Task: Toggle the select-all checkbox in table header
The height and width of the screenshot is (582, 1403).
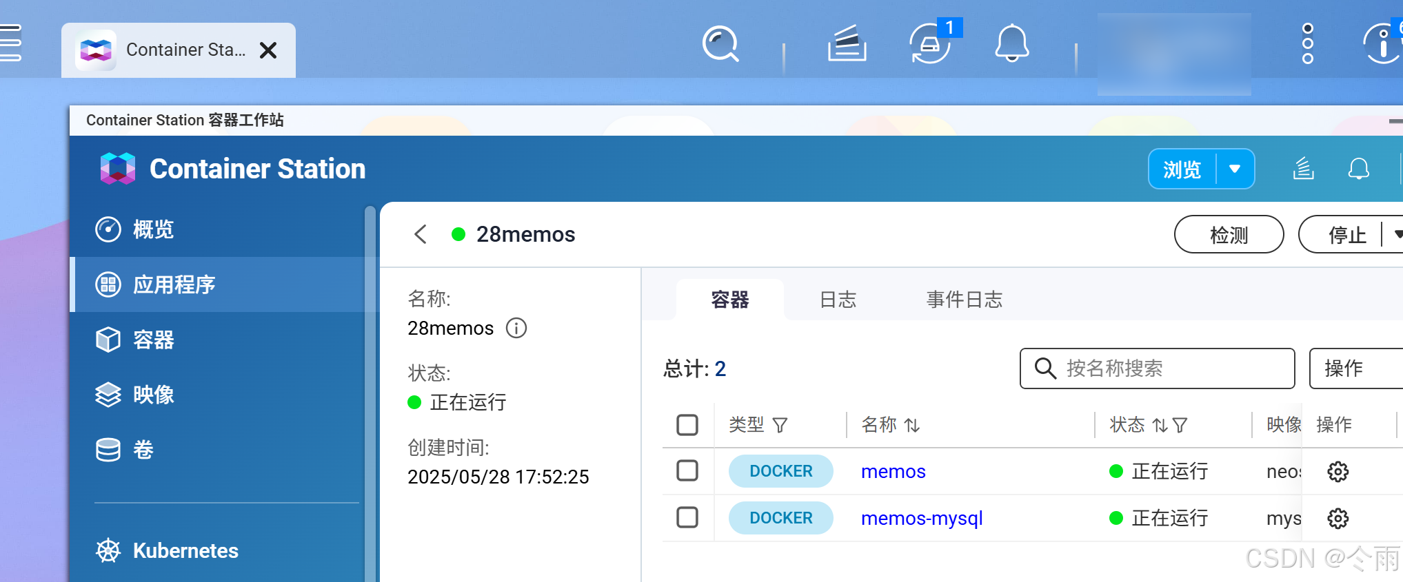Action: tap(687, 425)
